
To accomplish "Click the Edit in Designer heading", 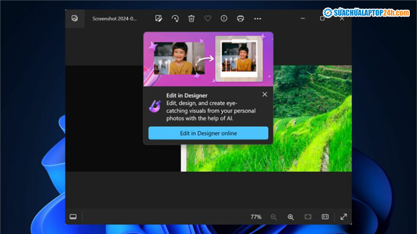I will click(187, 95).
